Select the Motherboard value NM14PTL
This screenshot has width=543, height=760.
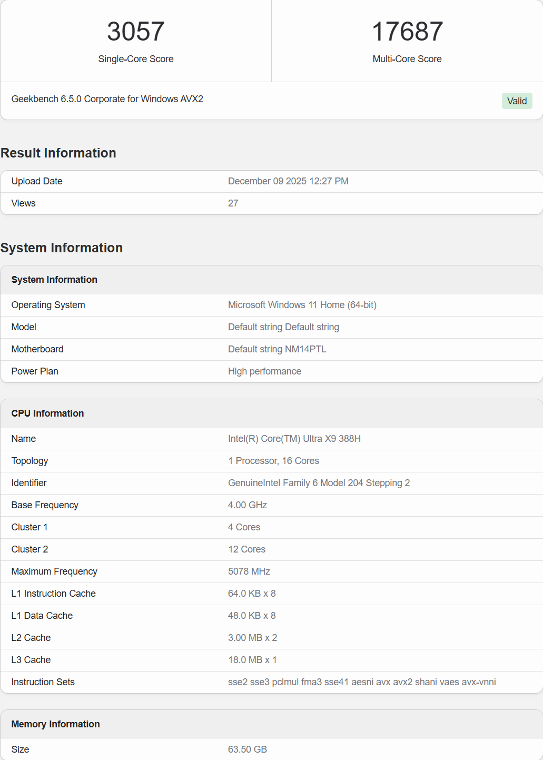[278, 349]
